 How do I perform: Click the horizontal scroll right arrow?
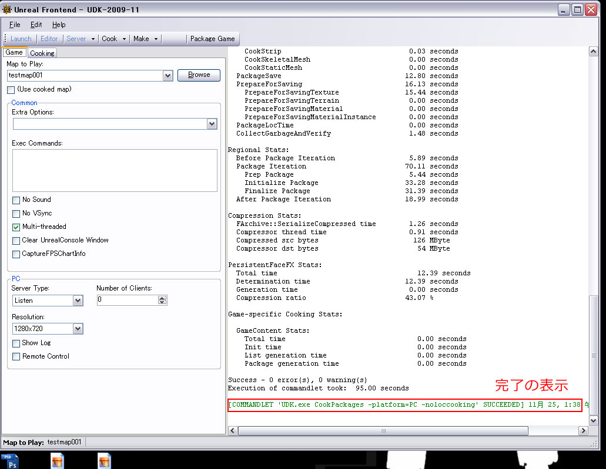click(583, 430)
